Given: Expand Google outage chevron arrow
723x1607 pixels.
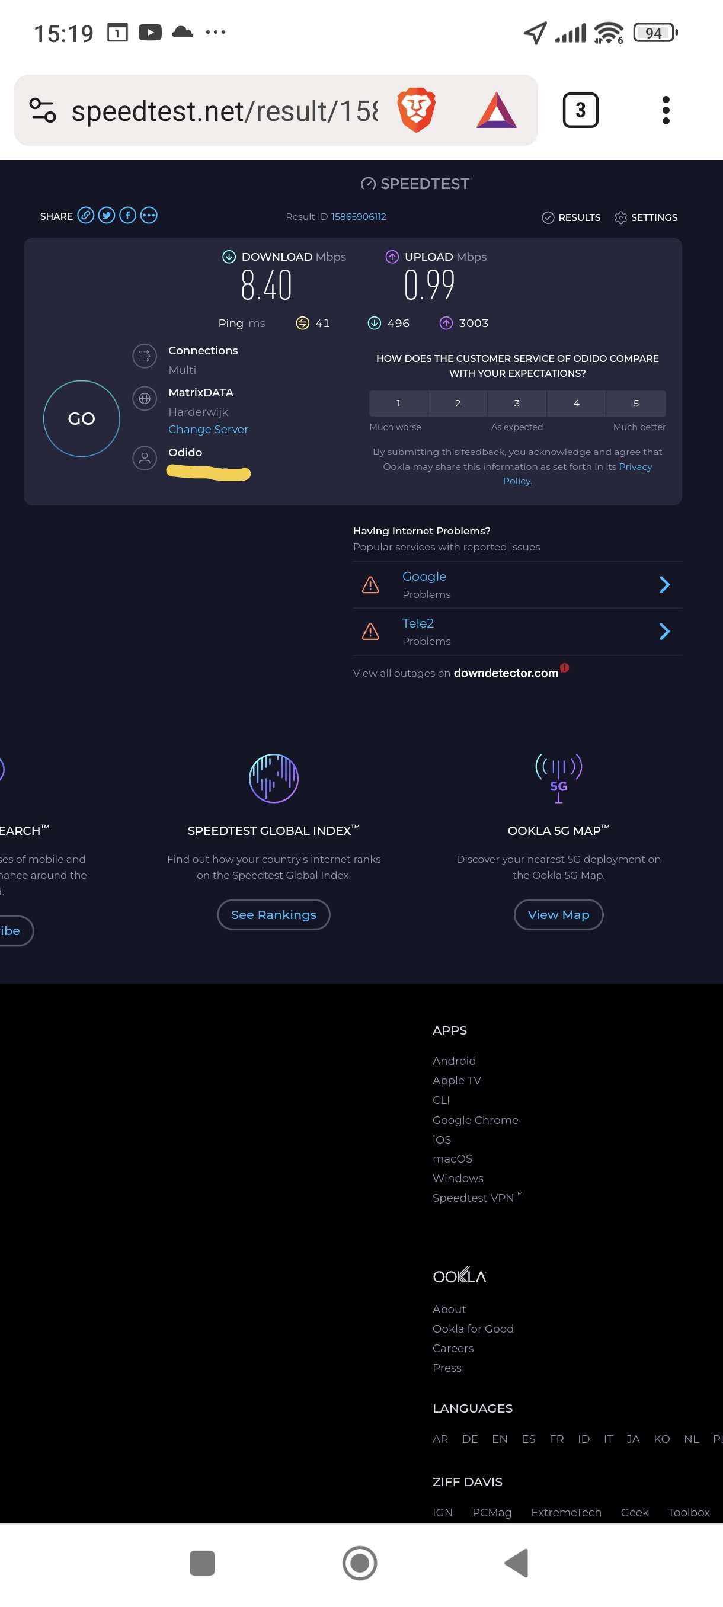Looking at the screenshot, I should coord(664,584).
